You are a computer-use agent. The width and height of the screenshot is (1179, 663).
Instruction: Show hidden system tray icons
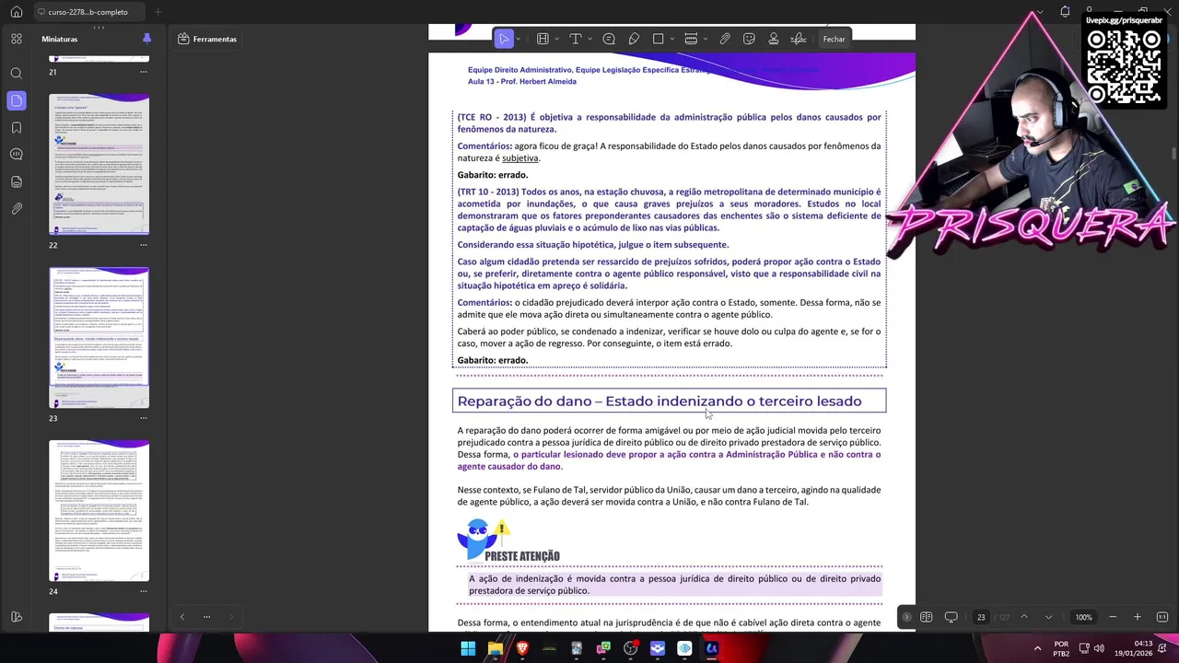(x=1037, y=648)
